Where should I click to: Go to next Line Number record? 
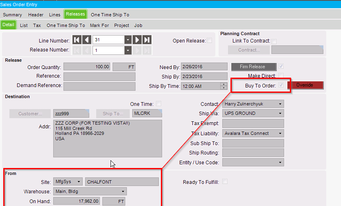click(x=137, y=40)
